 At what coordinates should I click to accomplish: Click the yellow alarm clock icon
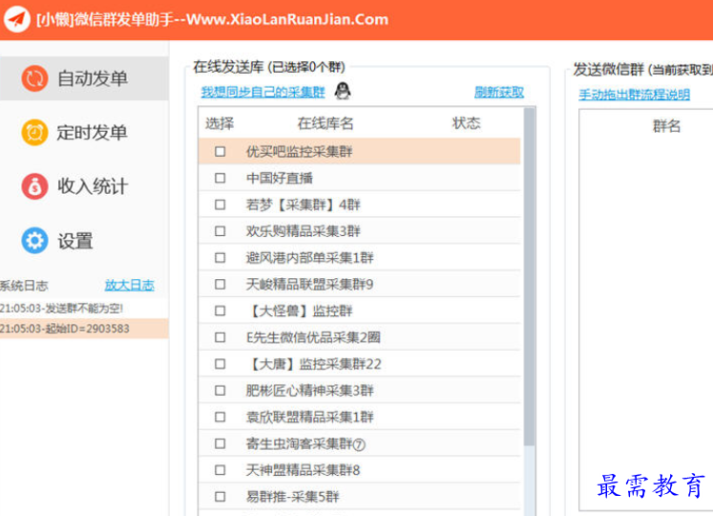point(34,132)
